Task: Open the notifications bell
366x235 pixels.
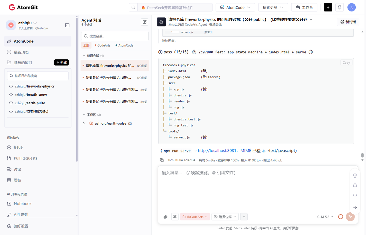Action: click(339, 7)
